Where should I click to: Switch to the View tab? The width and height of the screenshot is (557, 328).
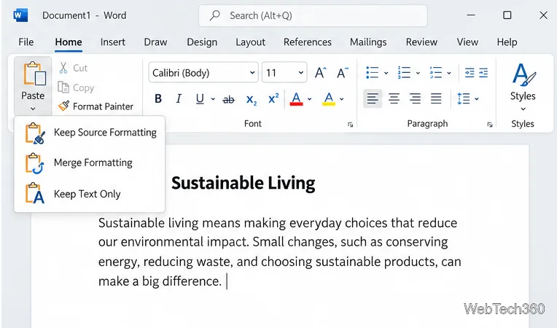[467, 42]
